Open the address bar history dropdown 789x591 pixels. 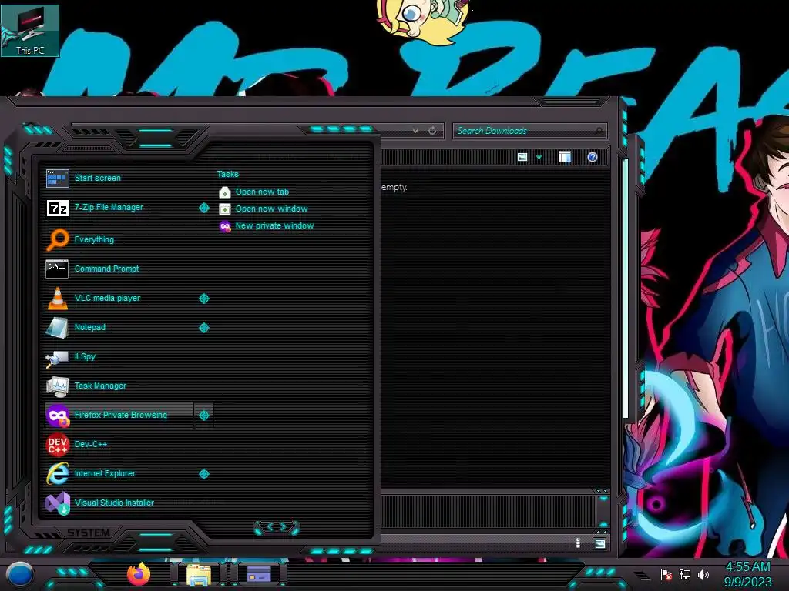tap(415, 131)
